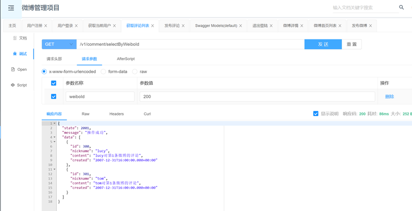
Task: Click the 86ms elapsed time value
Action: (384, 114)
